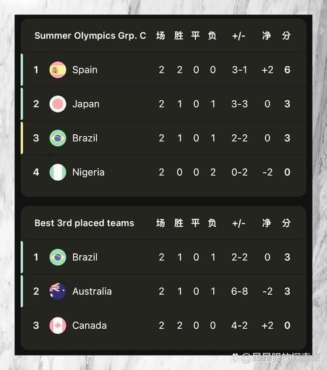This screenshot has height=370, width=327.
Task: Click the Summer Olympics Grp. C heading
Action: (x=90, y=35)
